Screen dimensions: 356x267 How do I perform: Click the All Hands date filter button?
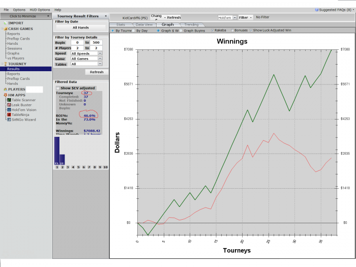(80, 27)
